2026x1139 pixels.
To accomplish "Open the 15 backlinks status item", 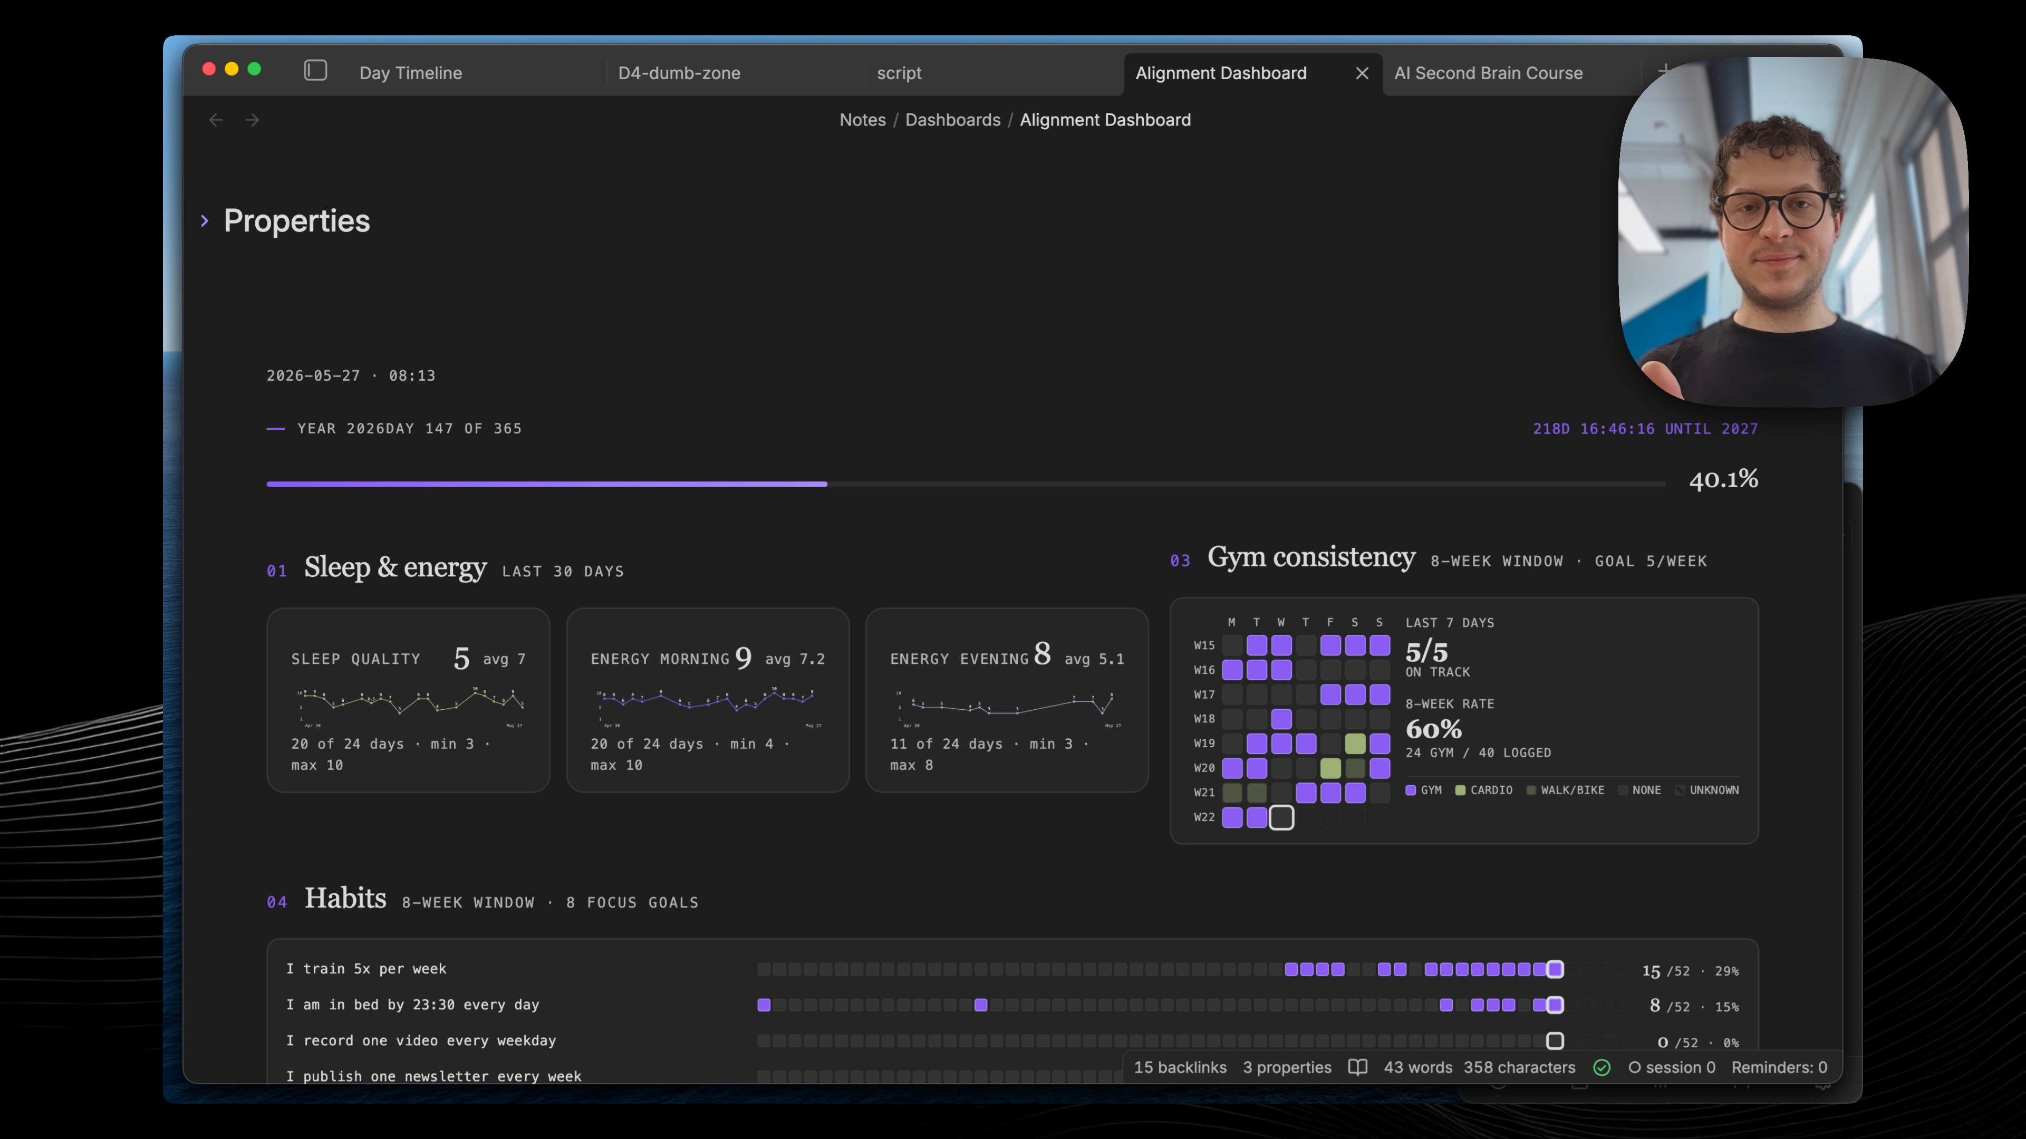I will pyautogui.click(x=1180, y=1067).
